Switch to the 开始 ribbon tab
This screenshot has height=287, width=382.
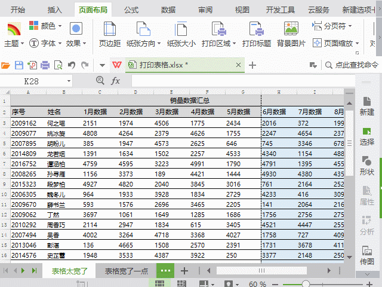tap(18, 10)
